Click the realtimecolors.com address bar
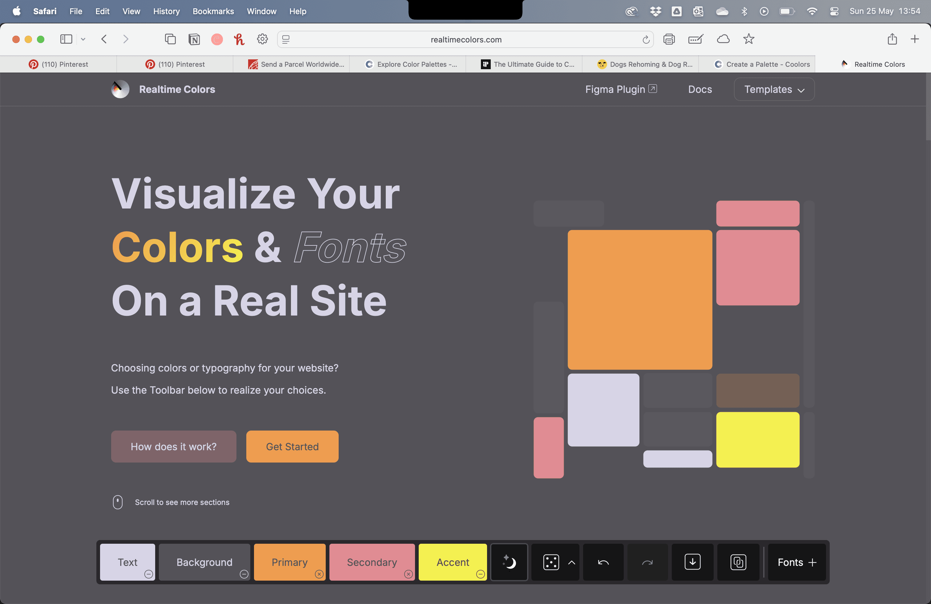Image resolution: width=931 pixels, height=604 pixels. coord(465,39)
